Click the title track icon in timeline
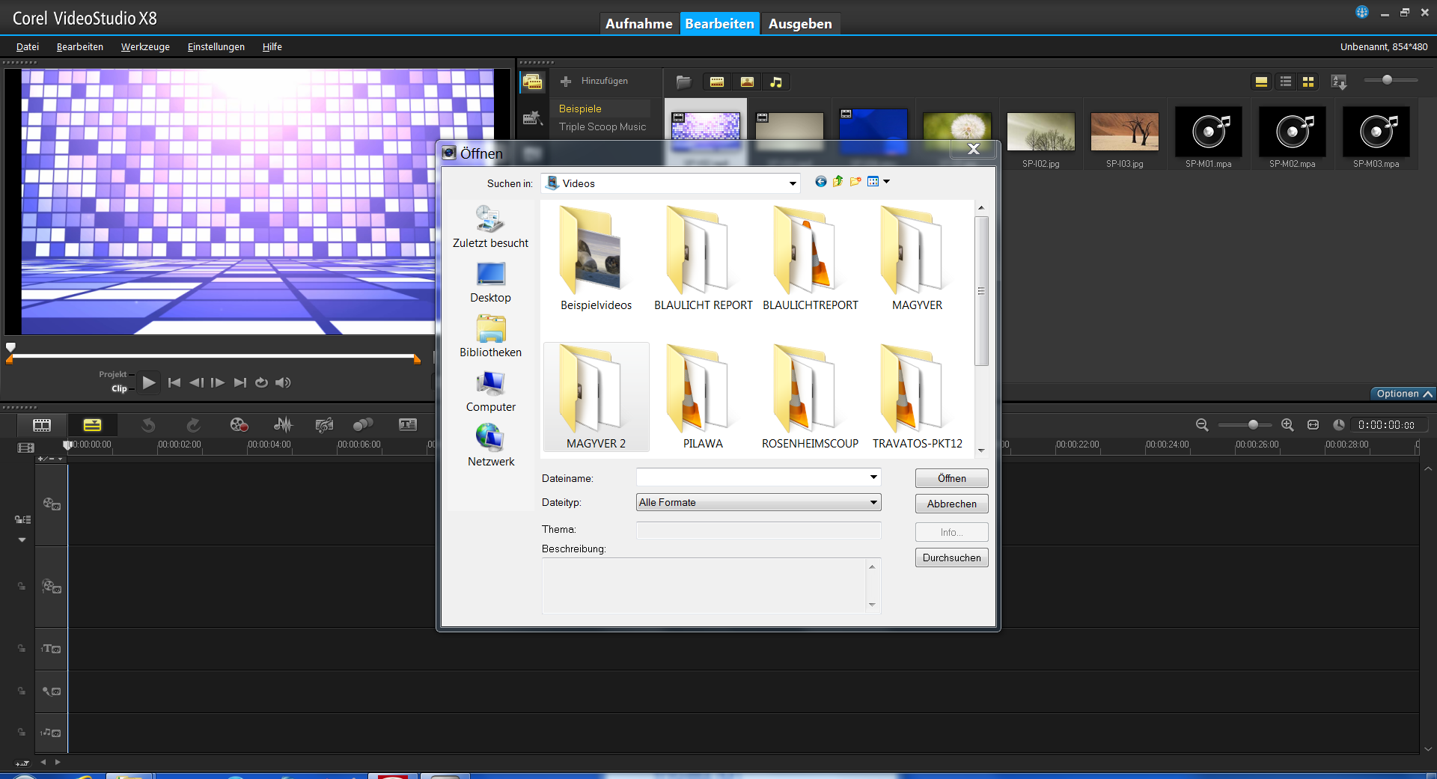Image resolution: width=1437 pixels, height=779 pixels. point(52,649)
